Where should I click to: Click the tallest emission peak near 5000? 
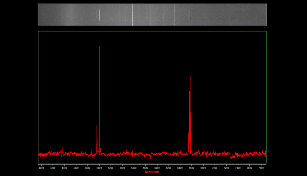tap(100, 48)
